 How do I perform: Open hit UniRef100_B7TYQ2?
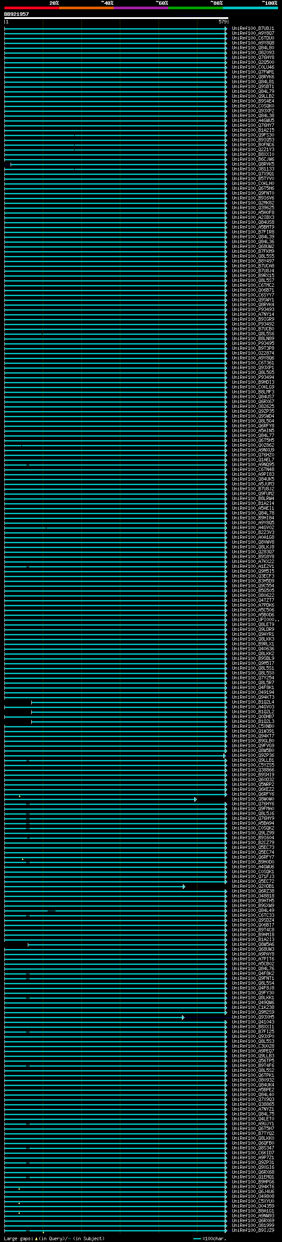[252, 1134]
